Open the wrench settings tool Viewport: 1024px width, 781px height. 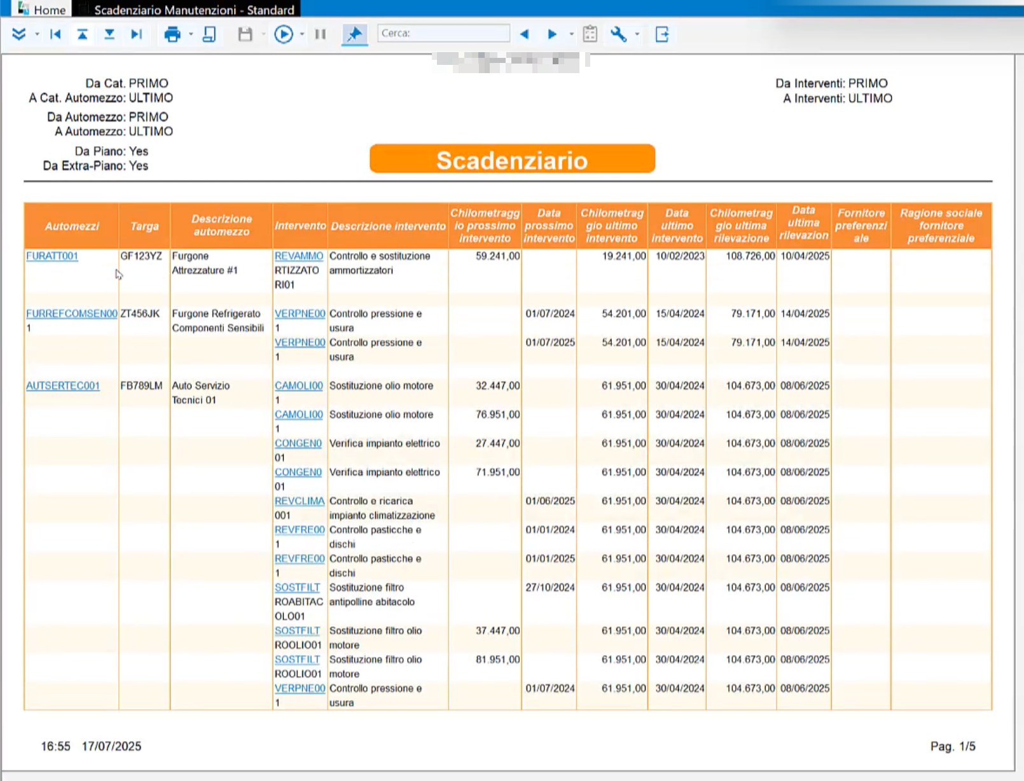618,34
